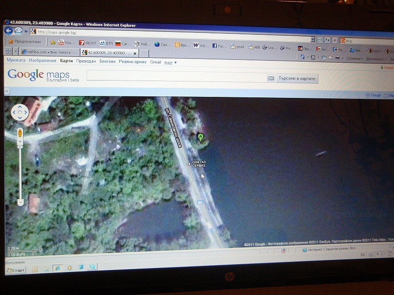Zoom out with the minus button
Viewport: 394px width, 295px height.
click(x=21, y=202)
